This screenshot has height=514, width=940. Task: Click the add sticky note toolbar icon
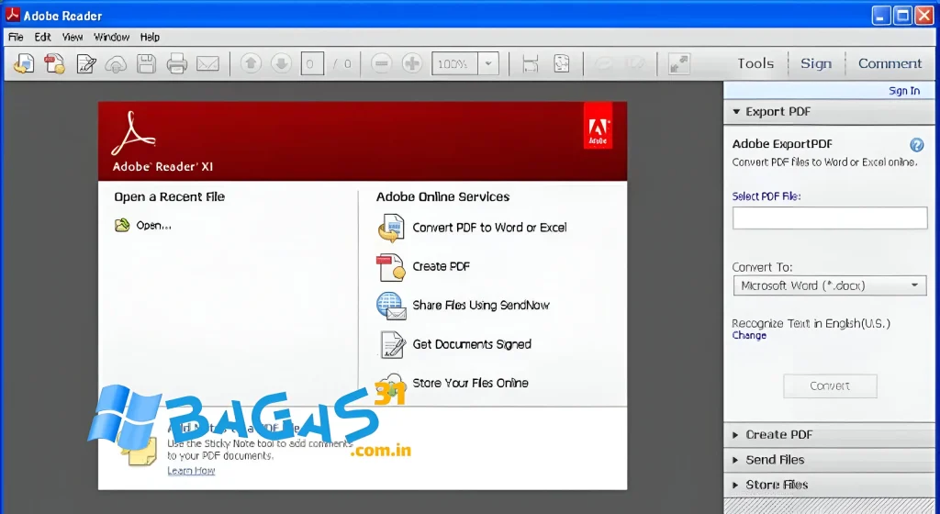pos(605,63)
